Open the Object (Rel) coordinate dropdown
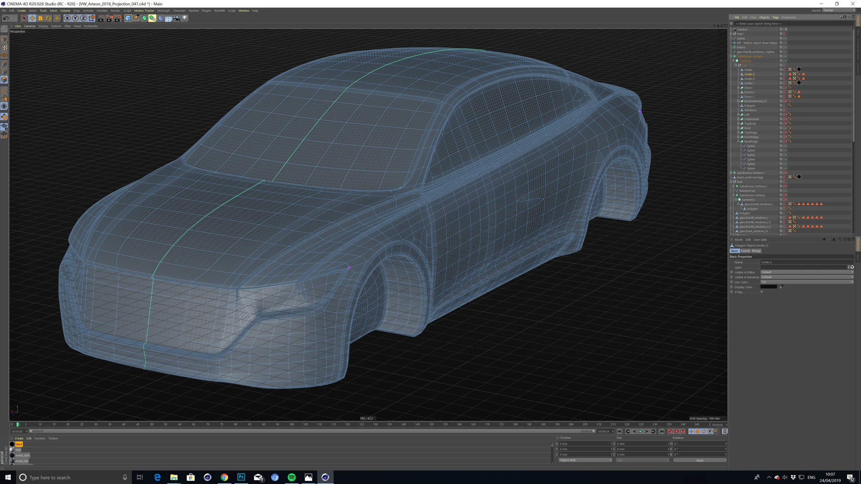Viewport: 861px width, 484px height. pyautogui.click(x=585, y=460)
